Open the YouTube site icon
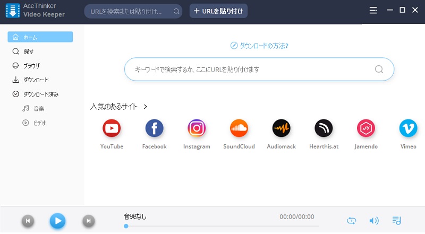The image size is (425, 234). coord(112,128)
